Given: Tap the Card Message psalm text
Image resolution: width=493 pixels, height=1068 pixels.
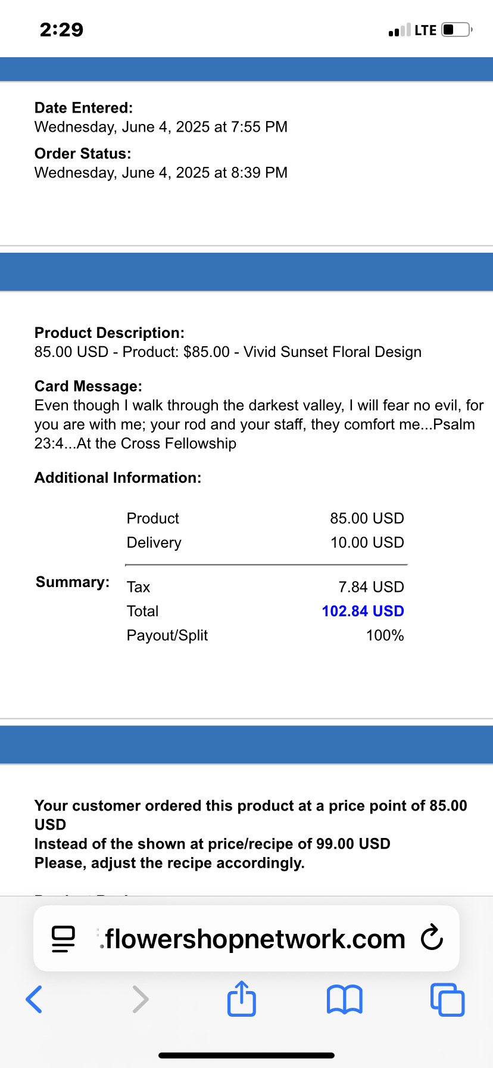Looking at the screenshot, I should [x=259, y=424].
